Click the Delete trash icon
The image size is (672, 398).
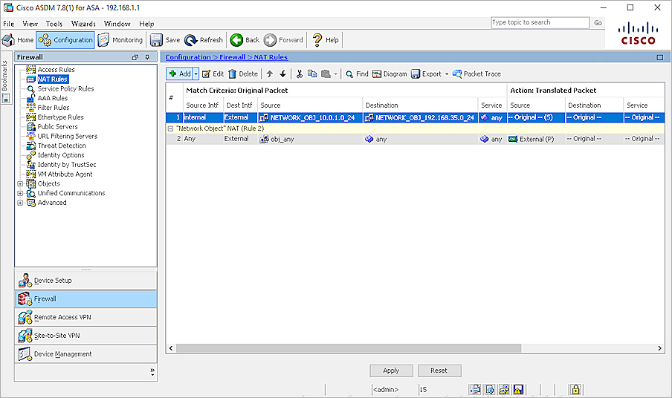click(233, 74)
